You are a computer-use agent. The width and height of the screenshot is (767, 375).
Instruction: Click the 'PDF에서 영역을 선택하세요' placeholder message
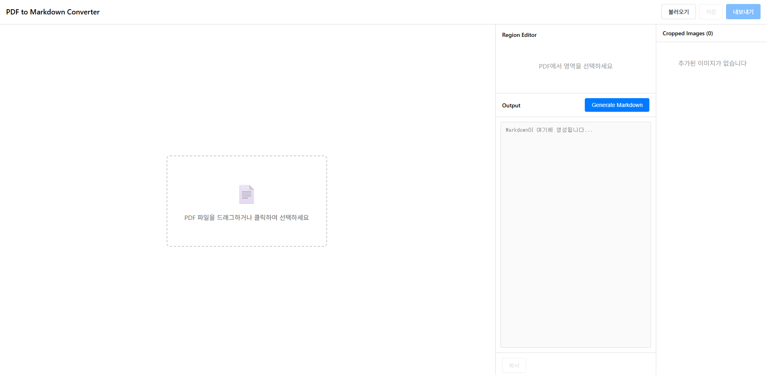575,66
